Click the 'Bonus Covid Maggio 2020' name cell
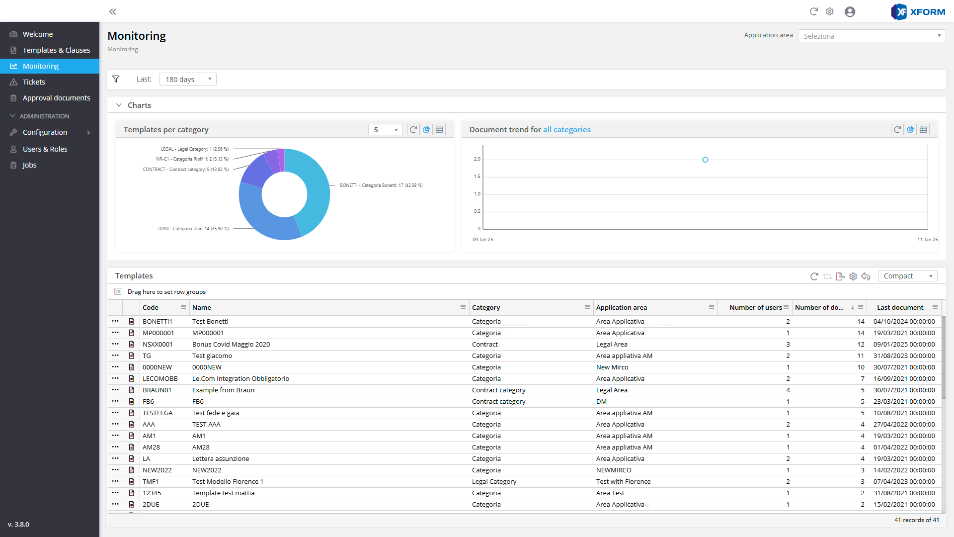 231,344
